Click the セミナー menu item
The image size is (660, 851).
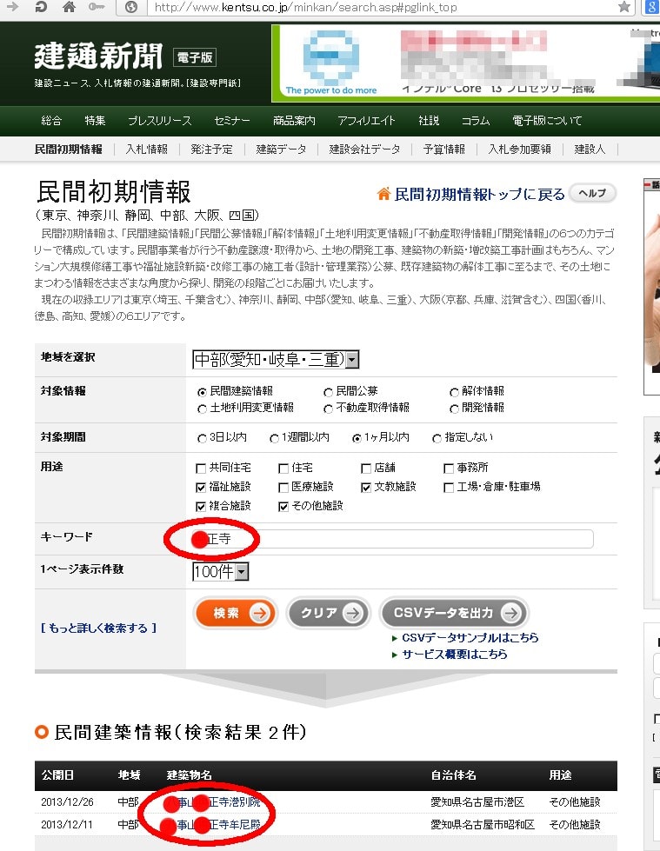232,121
